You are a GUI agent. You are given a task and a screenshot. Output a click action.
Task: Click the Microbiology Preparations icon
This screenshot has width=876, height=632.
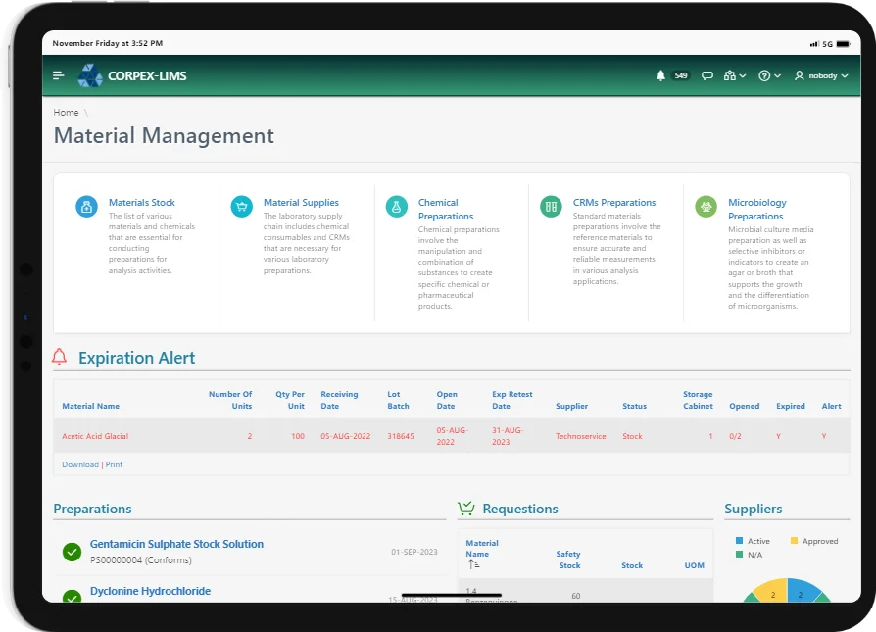[x=706, y=207]
